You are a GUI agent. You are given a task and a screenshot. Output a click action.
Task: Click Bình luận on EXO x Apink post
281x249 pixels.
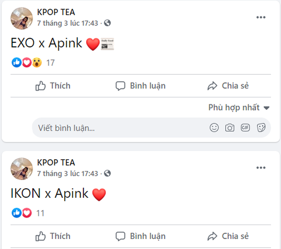140,86
